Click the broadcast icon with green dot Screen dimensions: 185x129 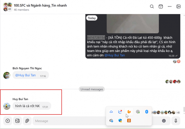tap(138, 112)
